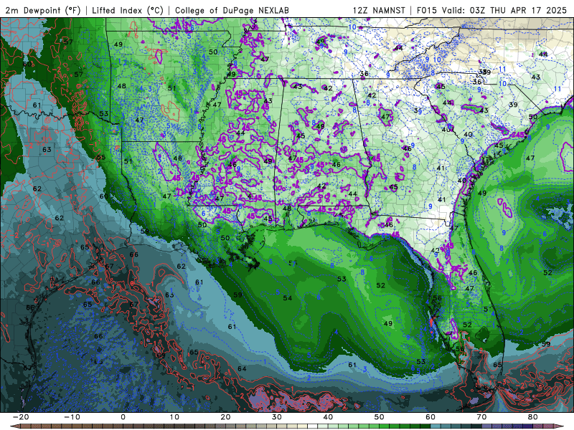Click the "30" tick label on the color scale

pyautogui.click(x=277, y=417)
